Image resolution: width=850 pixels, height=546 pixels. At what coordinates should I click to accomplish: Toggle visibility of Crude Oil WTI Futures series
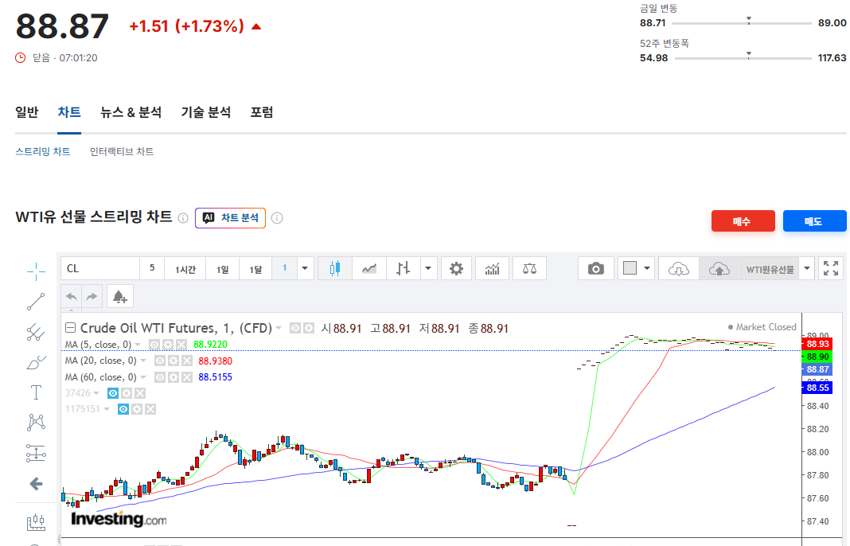point(295,328)
